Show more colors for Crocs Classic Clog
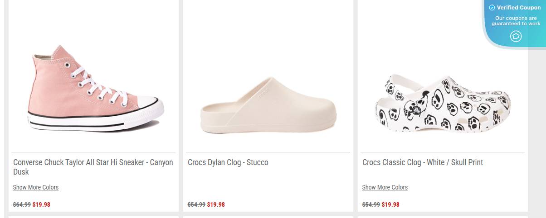This screenshot has height=218, width=546. coord(385,187)
